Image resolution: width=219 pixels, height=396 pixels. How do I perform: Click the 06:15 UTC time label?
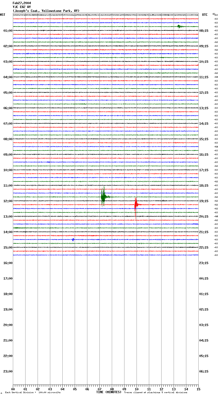(204, 371)
